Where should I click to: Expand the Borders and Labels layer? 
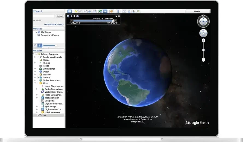[x=35, y=57]
